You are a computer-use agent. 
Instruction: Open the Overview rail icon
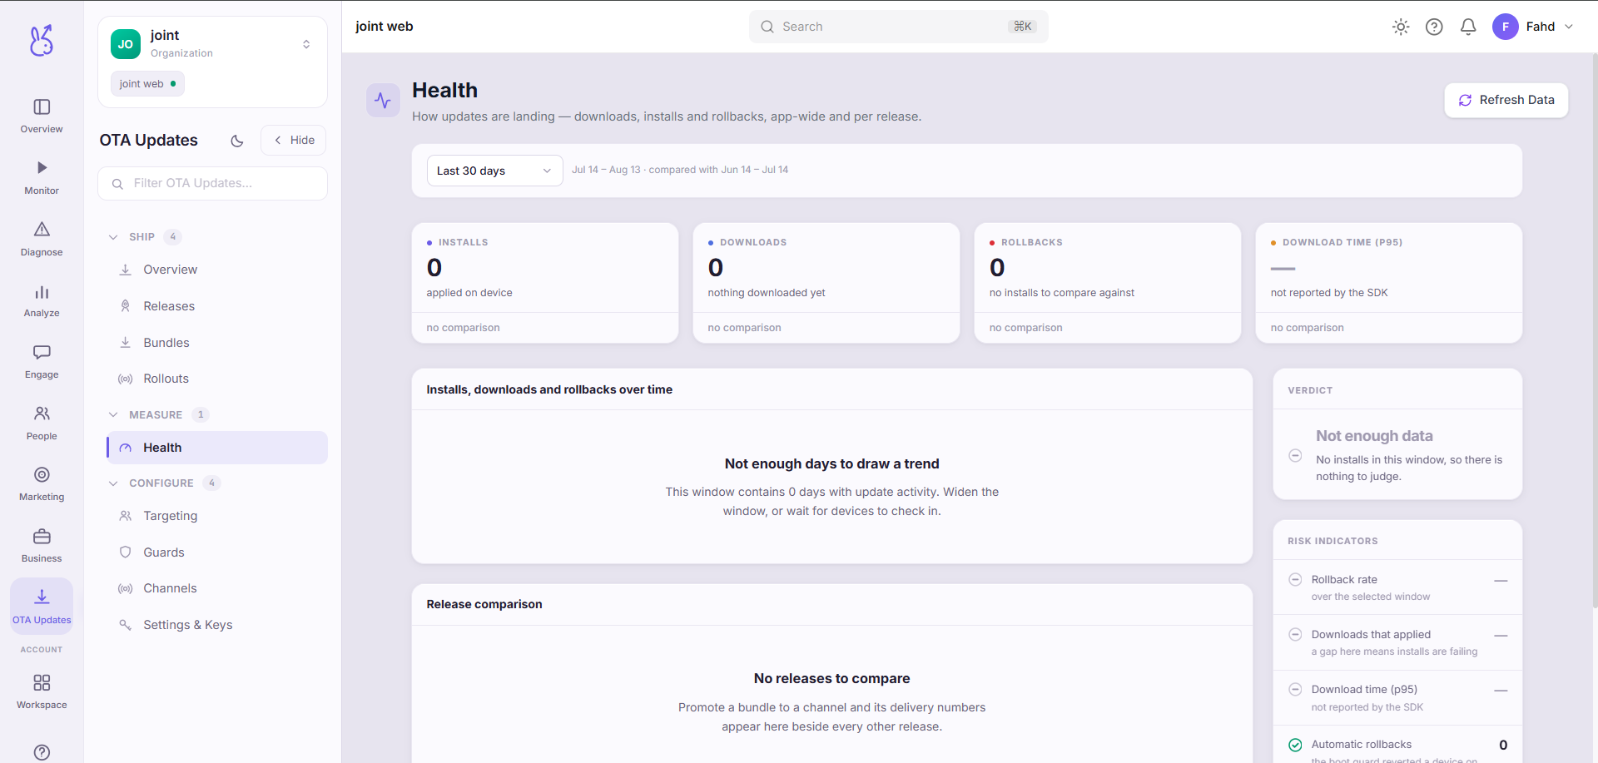pyautogui.click(x=42, y=116)
